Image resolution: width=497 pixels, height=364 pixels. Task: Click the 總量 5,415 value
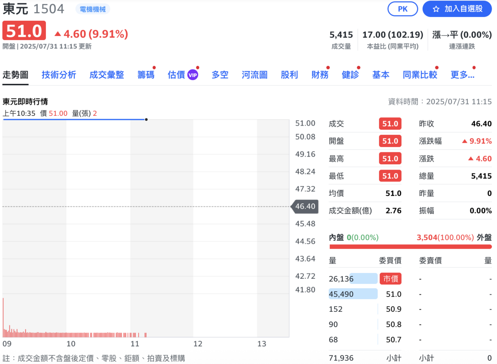coord(481,176)
